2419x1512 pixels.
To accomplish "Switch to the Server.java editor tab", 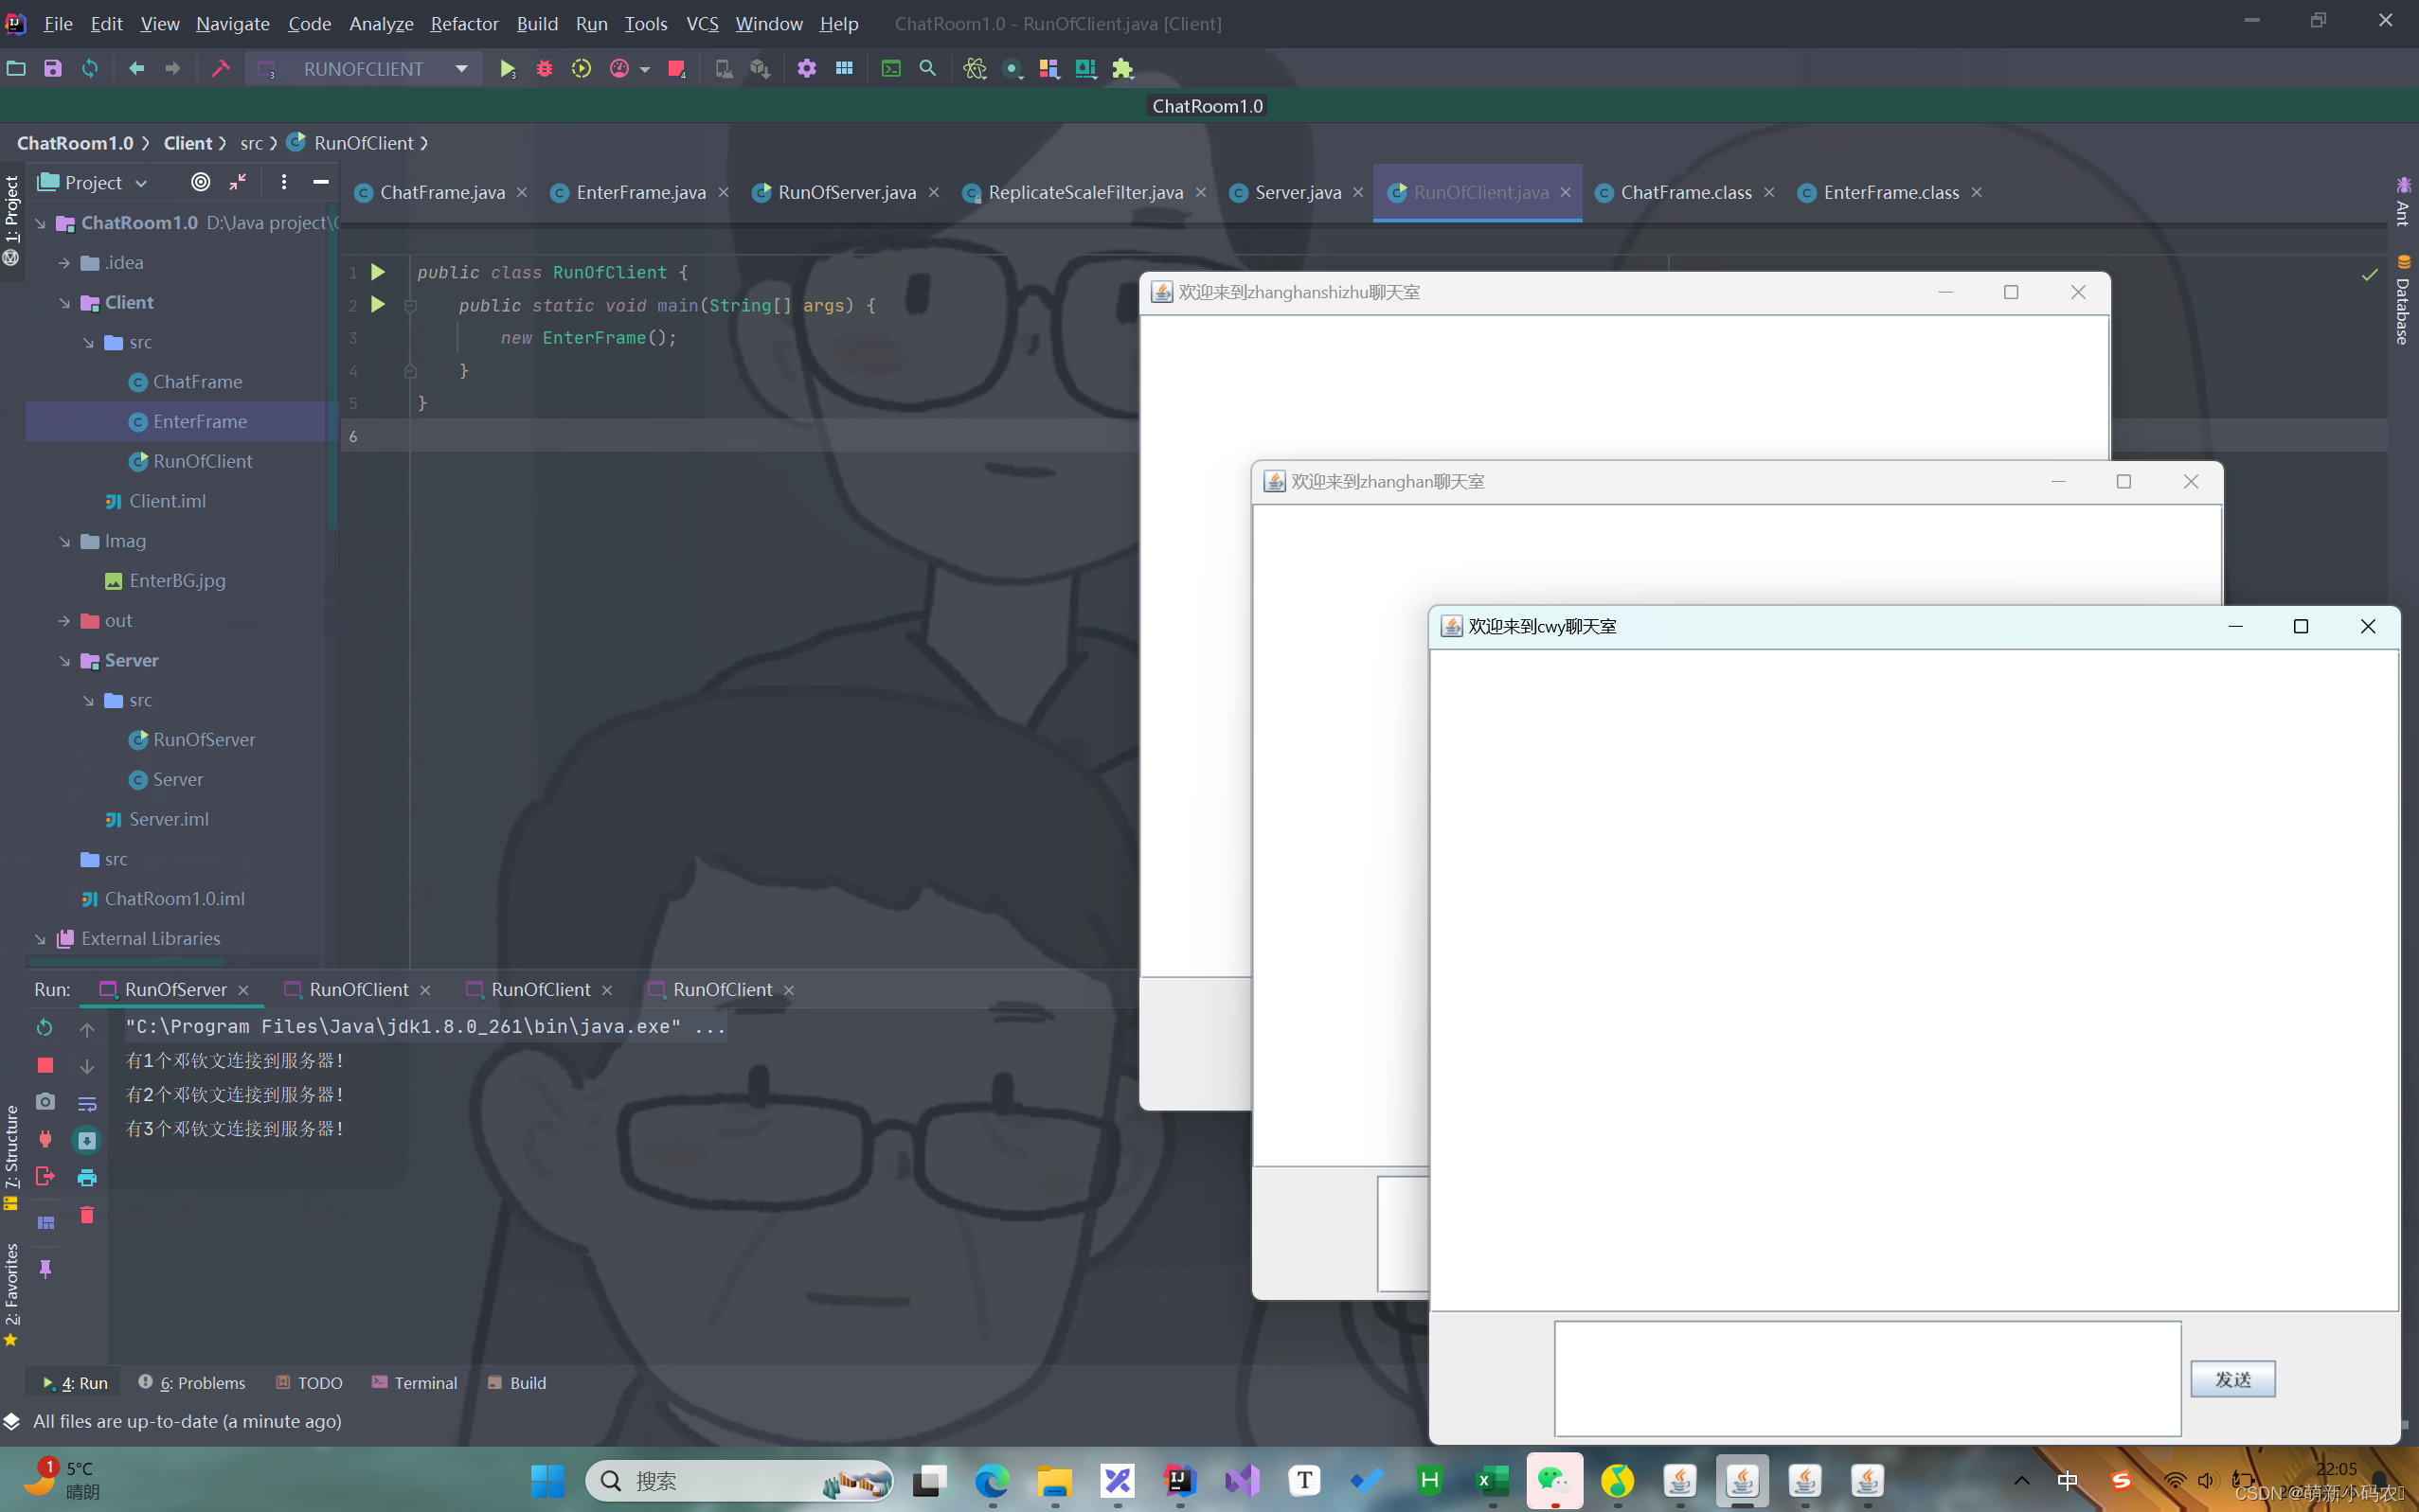I will 1298,192.
